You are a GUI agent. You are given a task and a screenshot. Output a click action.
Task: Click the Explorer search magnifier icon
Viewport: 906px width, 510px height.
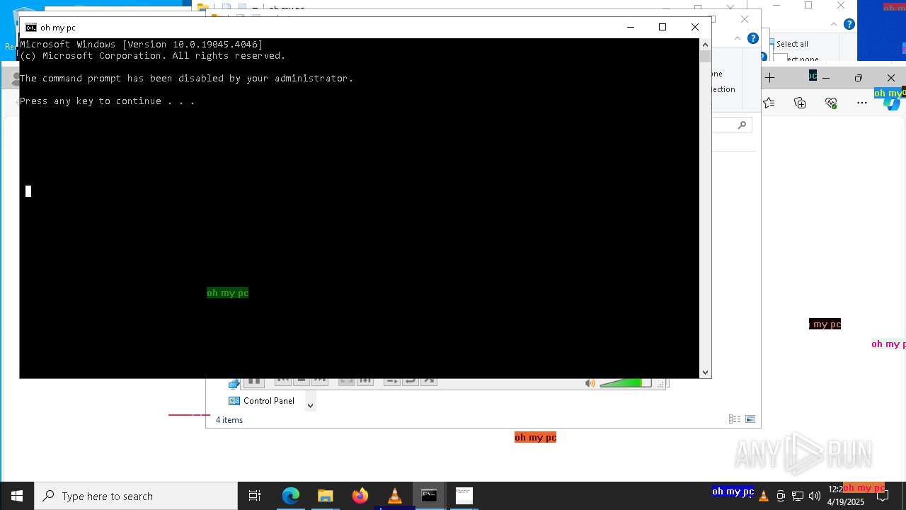[x=742, y=125]
